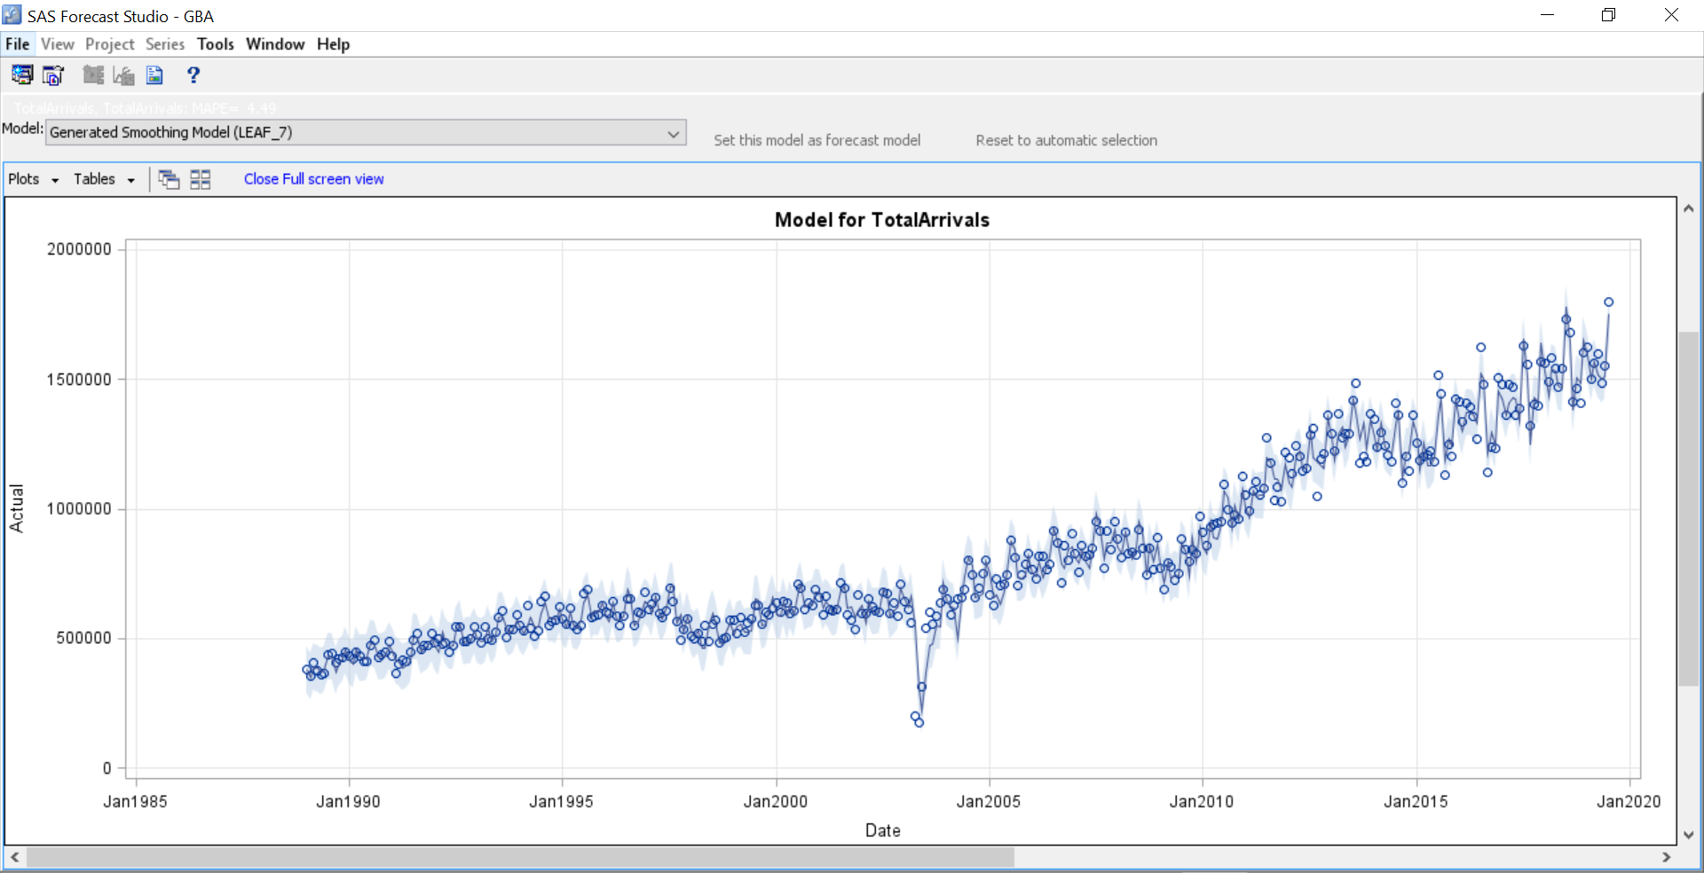Click the blue report document toolbar icon
Image resolution: width=1704 pixels, height=873 pixels.
pos(154,75)
